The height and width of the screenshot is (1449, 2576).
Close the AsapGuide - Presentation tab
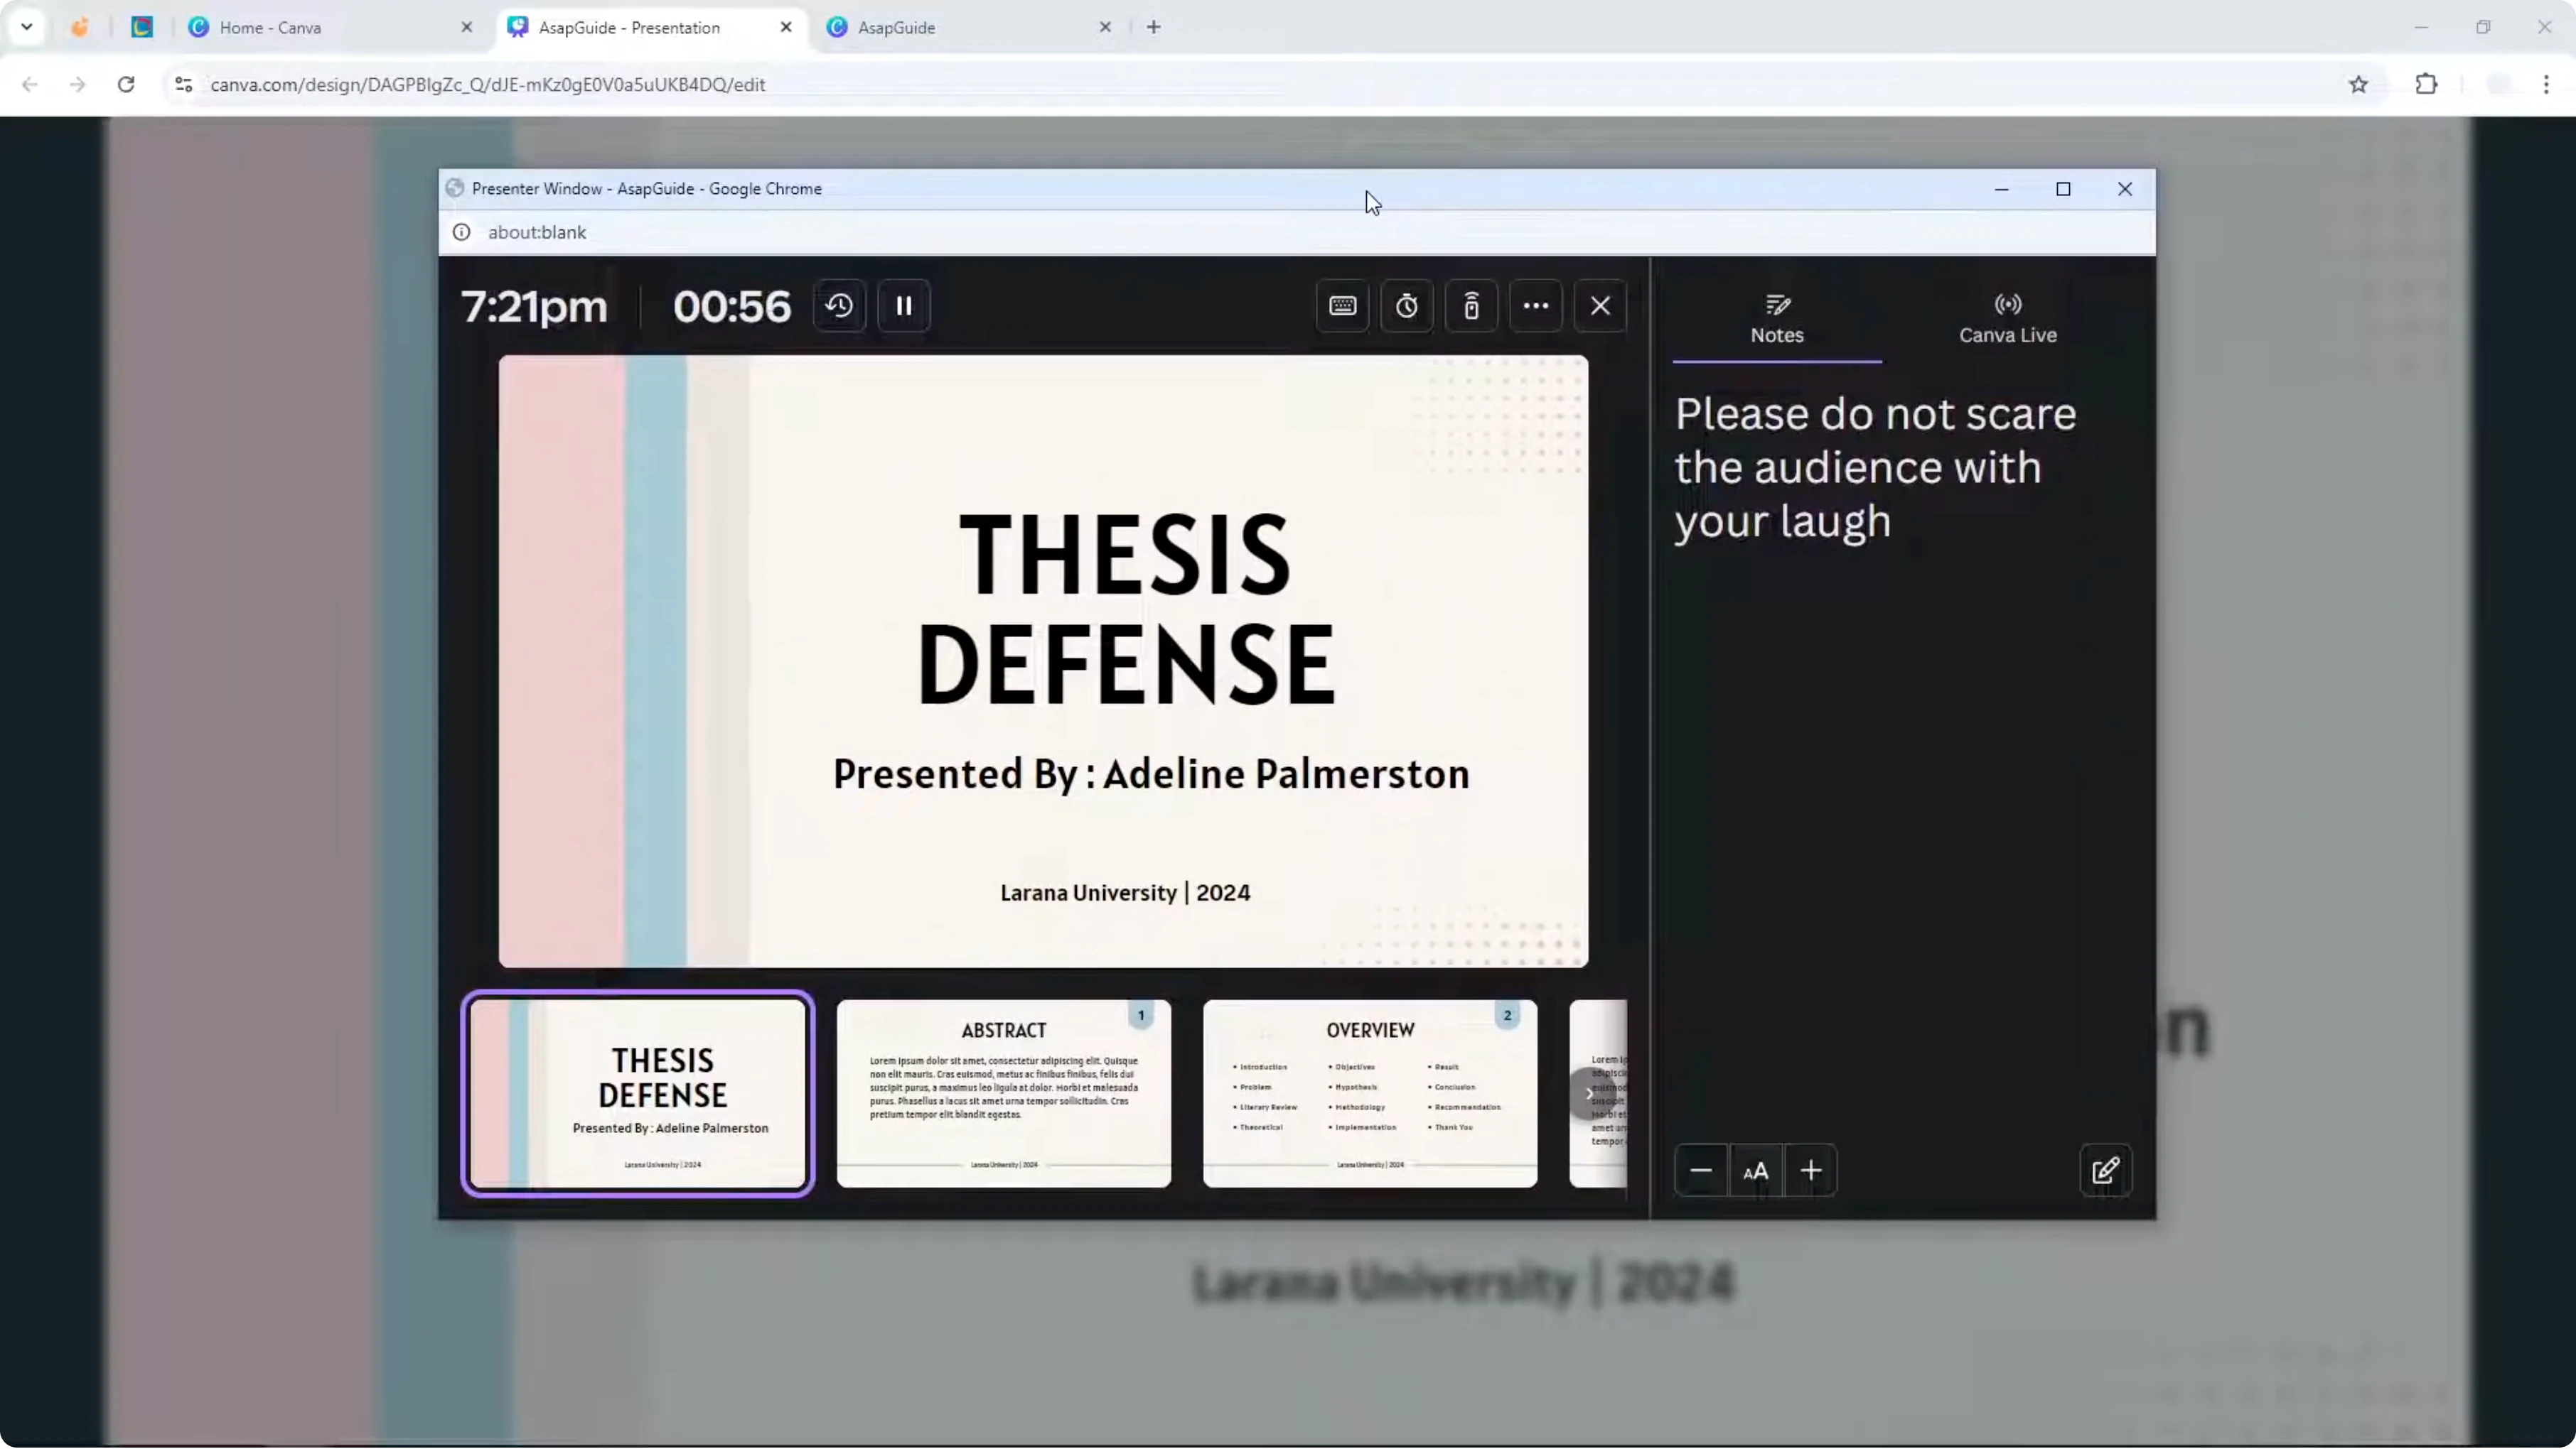click(786, 28)
